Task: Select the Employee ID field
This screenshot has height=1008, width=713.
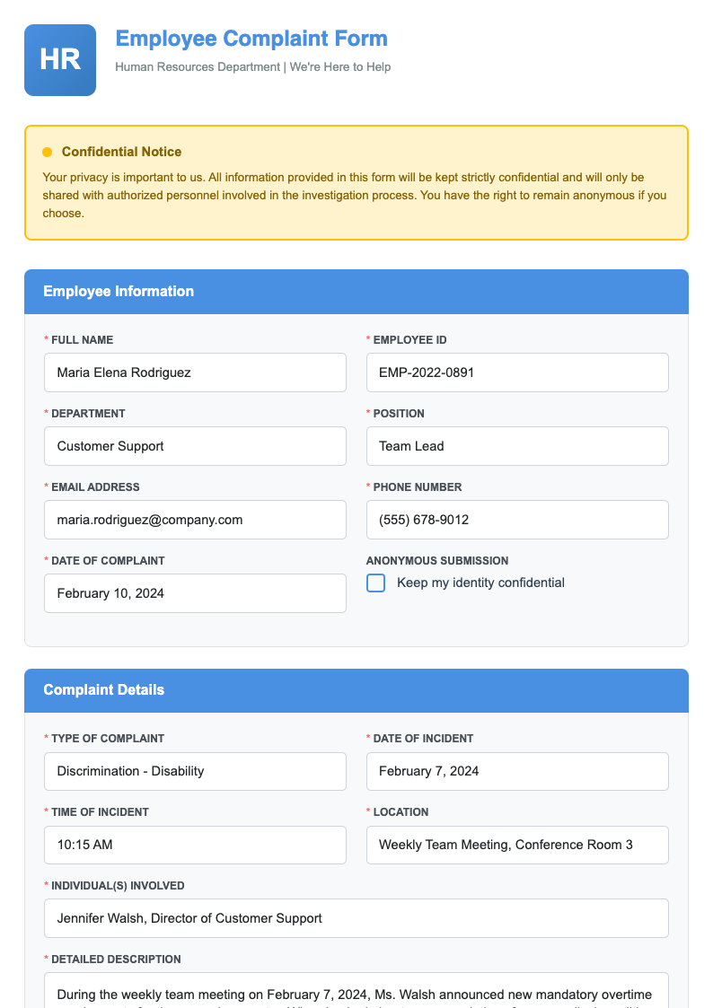Action: tap(517, 373)
